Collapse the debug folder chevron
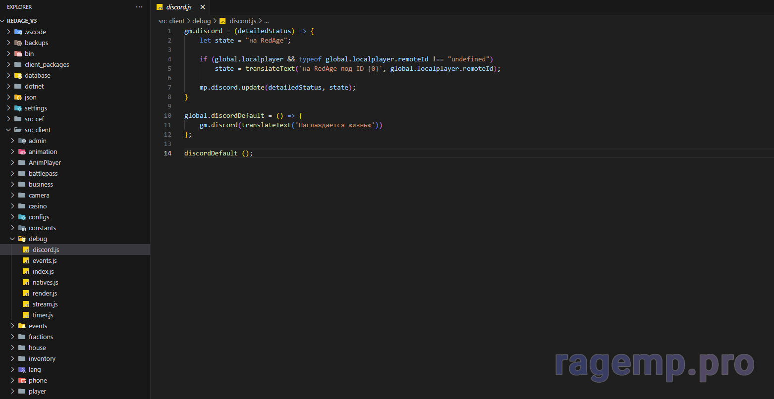This screenshot has height=399, width=774. pos(12,239)
